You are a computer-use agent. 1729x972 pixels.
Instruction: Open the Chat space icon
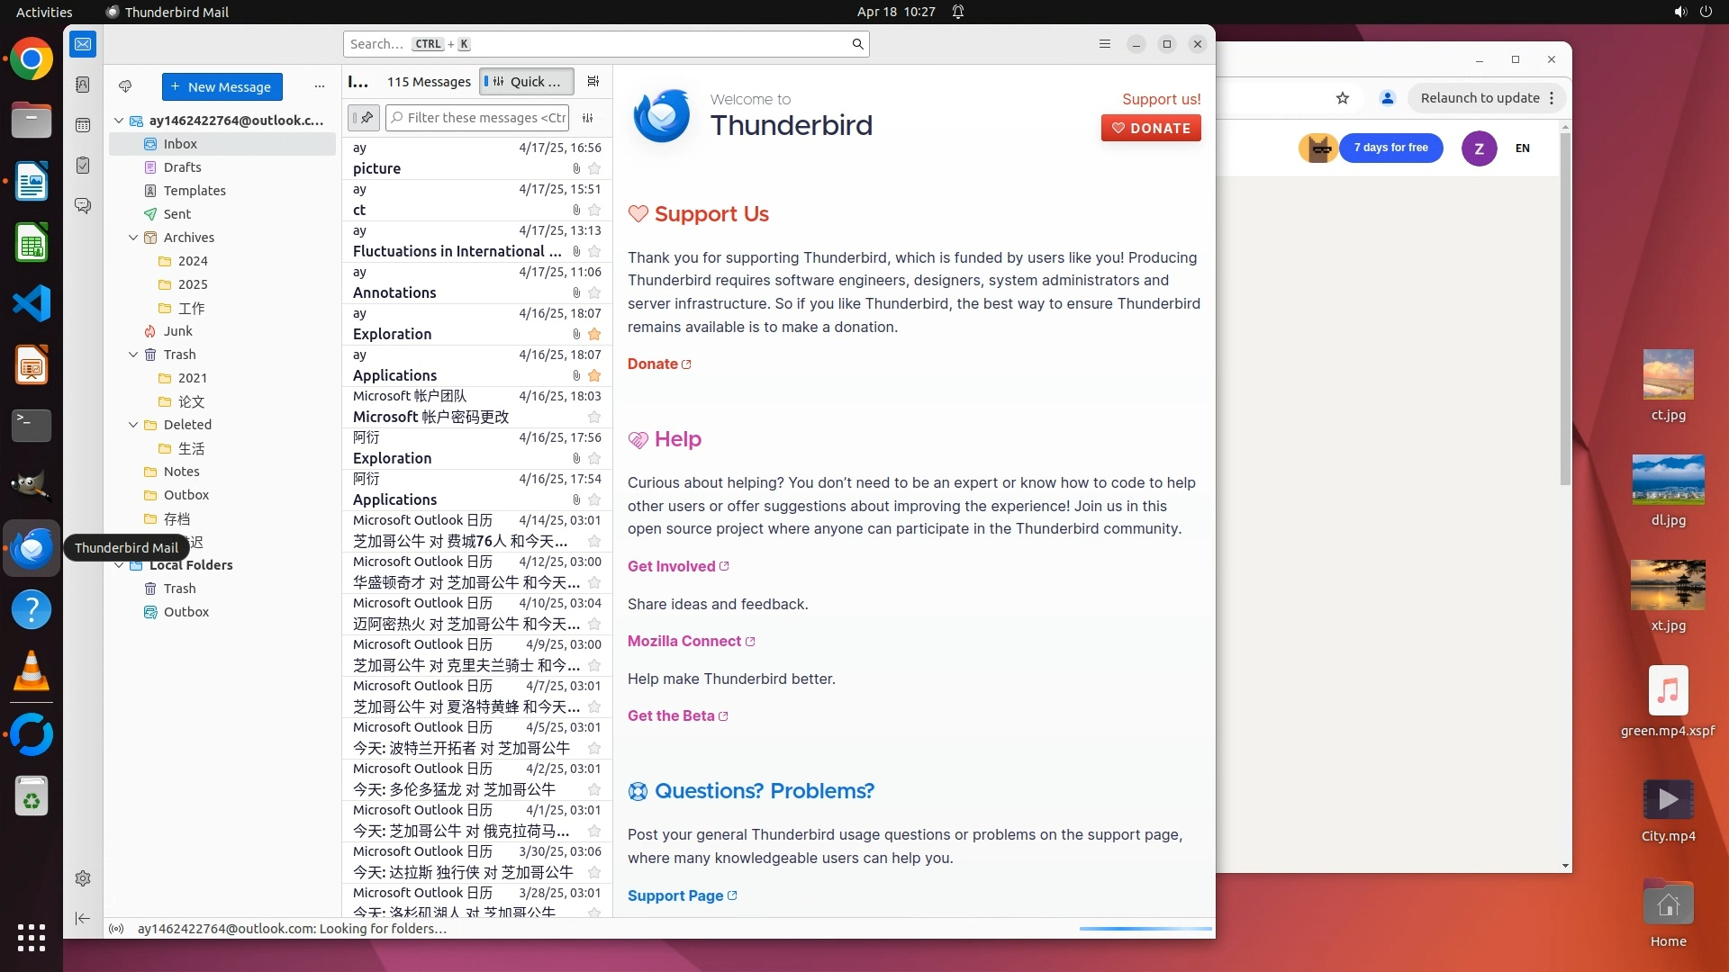point(83,206)
